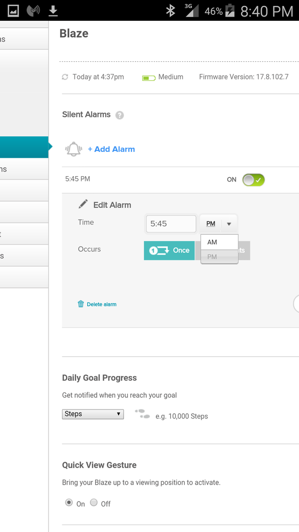Click the 5:45 time input field

[171, 224]
